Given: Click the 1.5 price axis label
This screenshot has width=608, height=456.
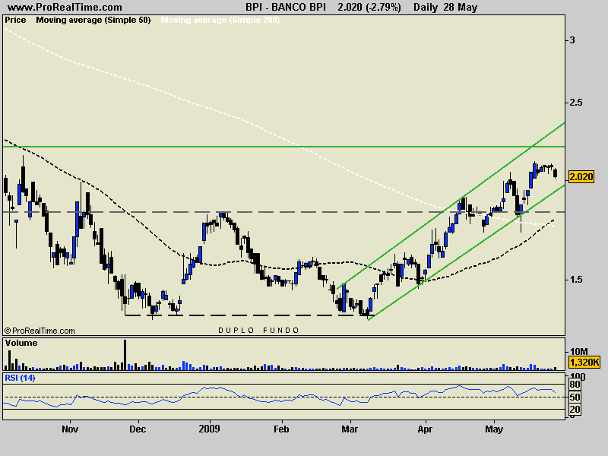Looking at the screenshot, I should 575,279.
